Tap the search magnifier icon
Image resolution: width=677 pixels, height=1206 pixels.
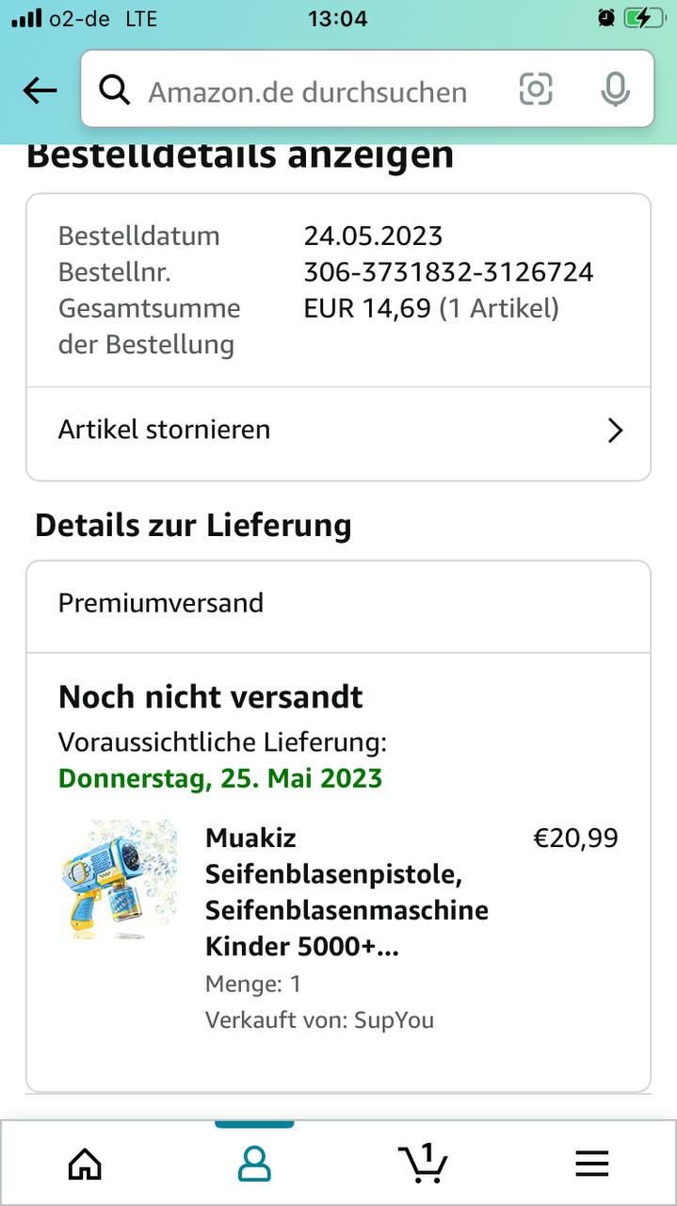[x=115, y=90]
